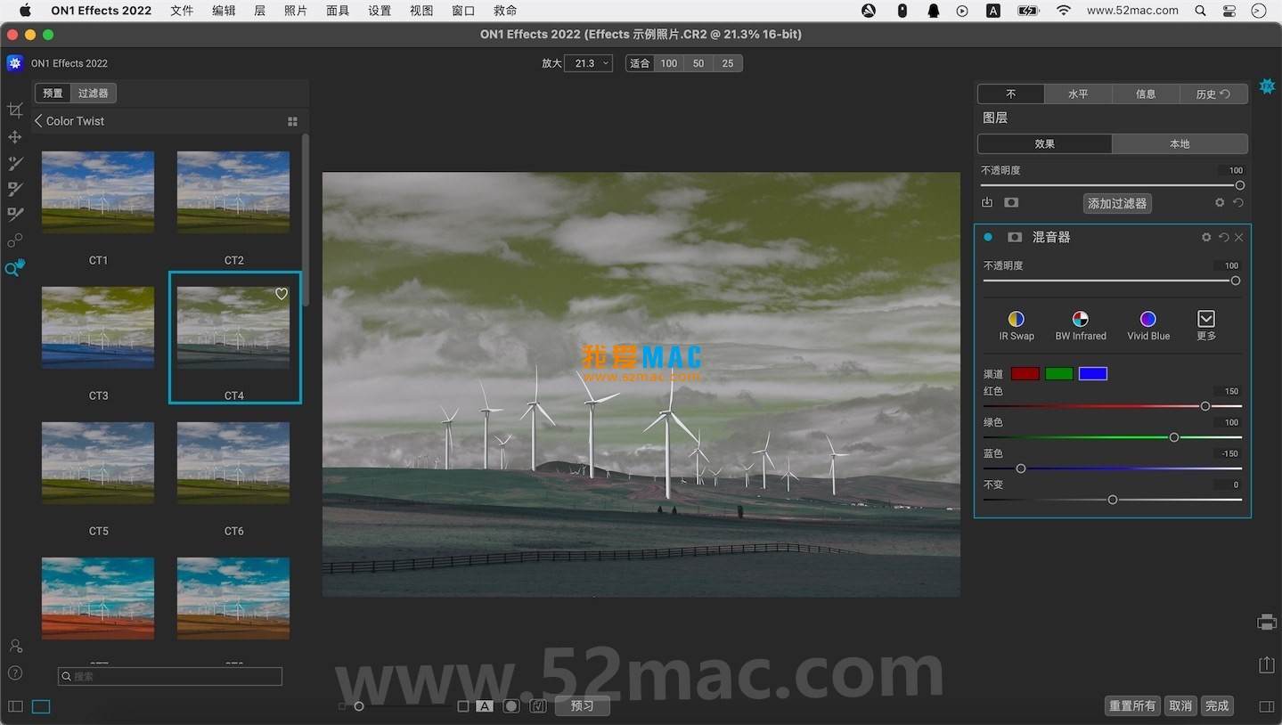Open the 面具 menu
The width and height of the screenshot is (1282, 725).
pos(338,11)
